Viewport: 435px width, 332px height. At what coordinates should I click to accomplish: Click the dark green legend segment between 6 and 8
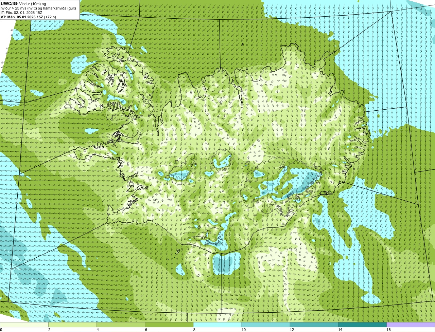[x=169, y=325]
